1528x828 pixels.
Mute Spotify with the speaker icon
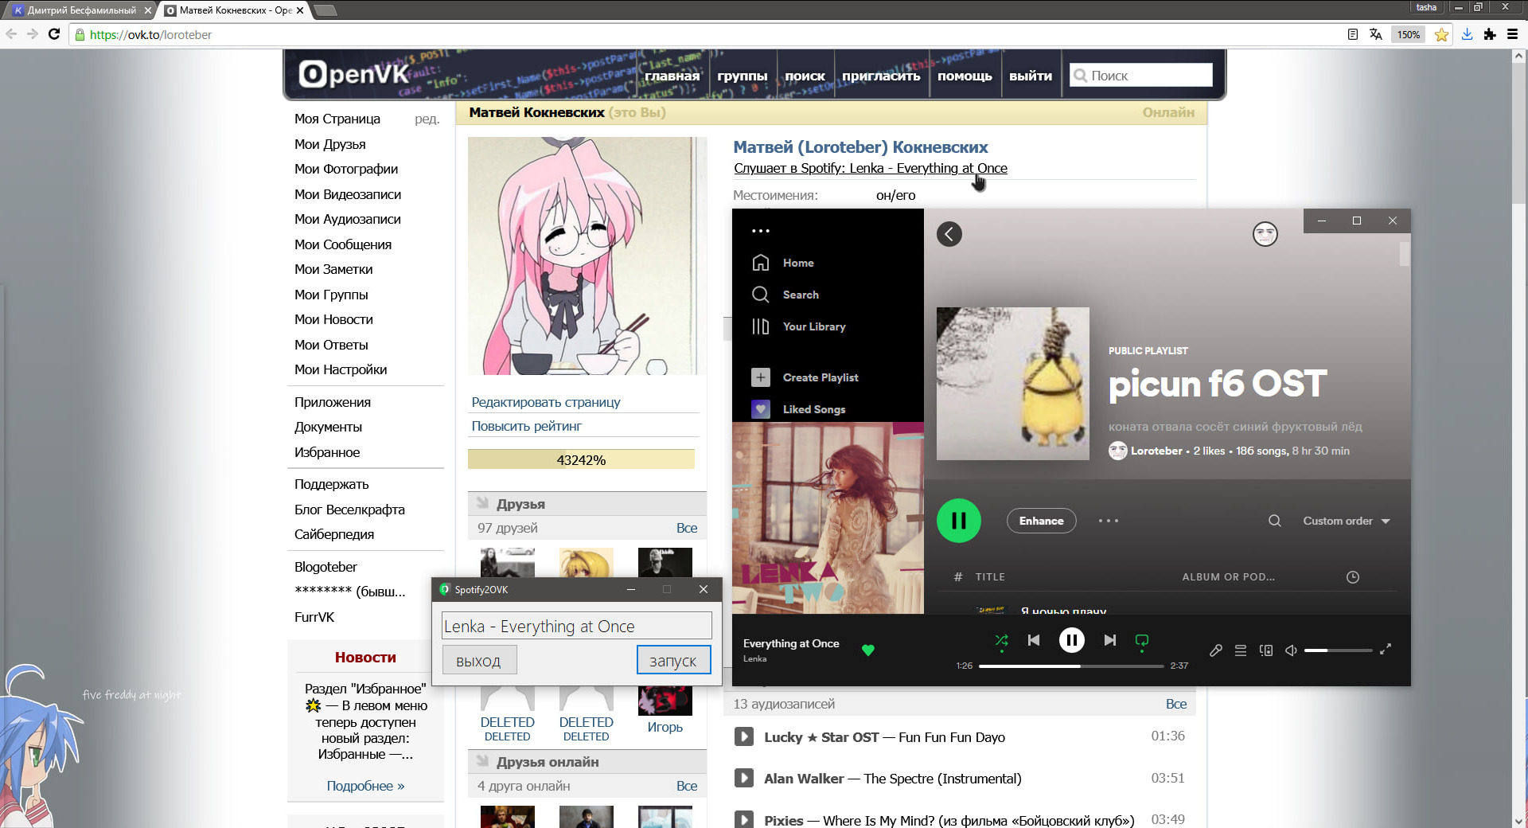point(1291,650)
